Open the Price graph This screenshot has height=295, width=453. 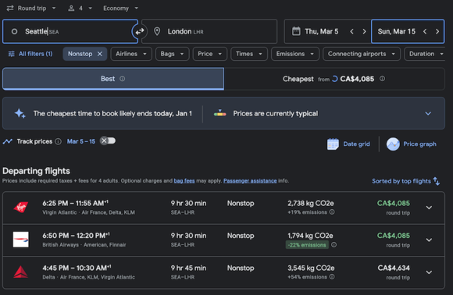click(x=412, y=144)
